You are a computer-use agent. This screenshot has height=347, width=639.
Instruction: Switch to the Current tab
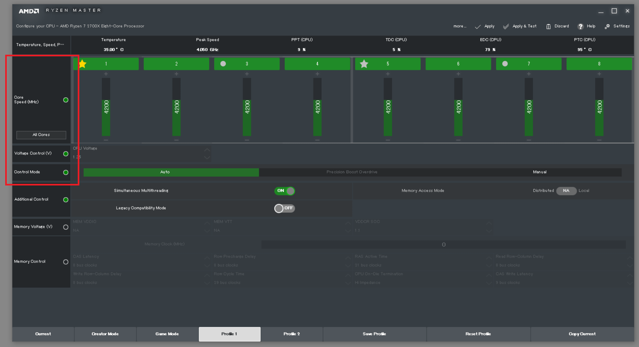coord(43,334)
